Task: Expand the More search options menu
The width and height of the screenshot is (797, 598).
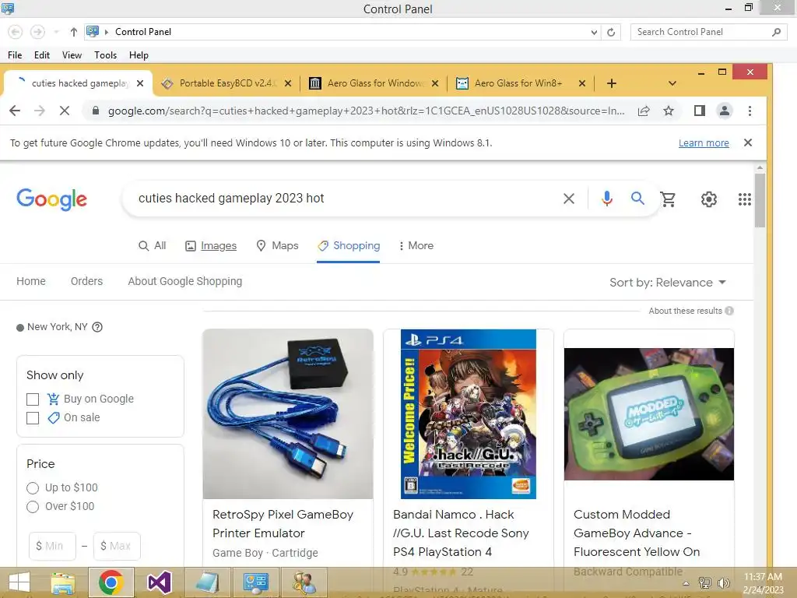Action: click(416, 245)
